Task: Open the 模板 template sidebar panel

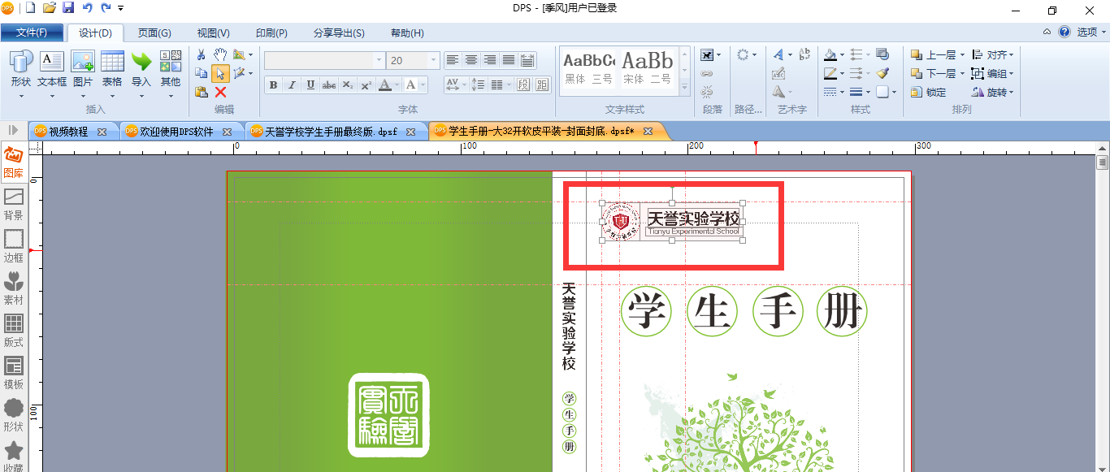Action: click(x=13, y=374)
